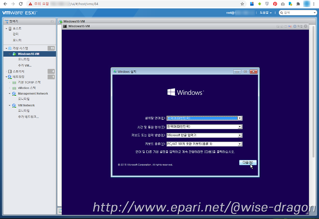Collapse the 가상 시스템 tree node
This screenshot has width=319, height=219.
(x=6, y=48)
